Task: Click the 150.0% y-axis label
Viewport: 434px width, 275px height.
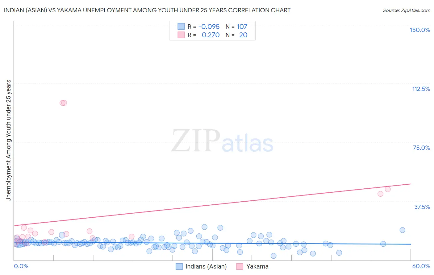Action: [x=420, y=30]
